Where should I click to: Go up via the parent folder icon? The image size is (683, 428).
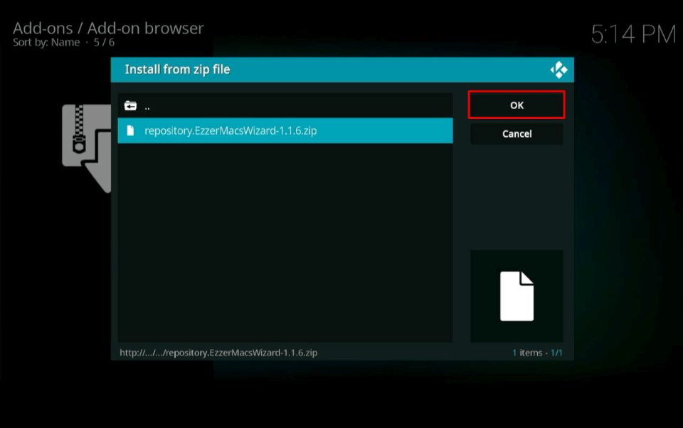pos(130,106)
